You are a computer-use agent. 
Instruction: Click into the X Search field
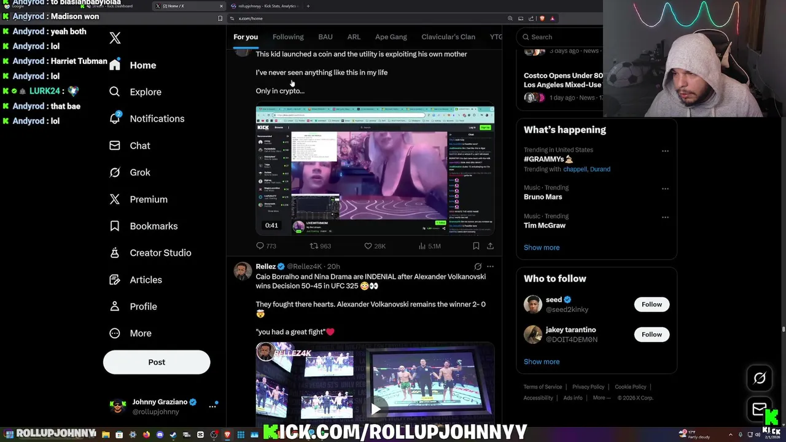[x=559, y=37]
